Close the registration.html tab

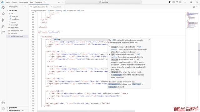click(x=47, y=7)
